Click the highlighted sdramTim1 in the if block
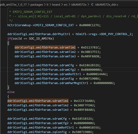The width and height of the screenshot is (138, 134). tap(45, 47)
